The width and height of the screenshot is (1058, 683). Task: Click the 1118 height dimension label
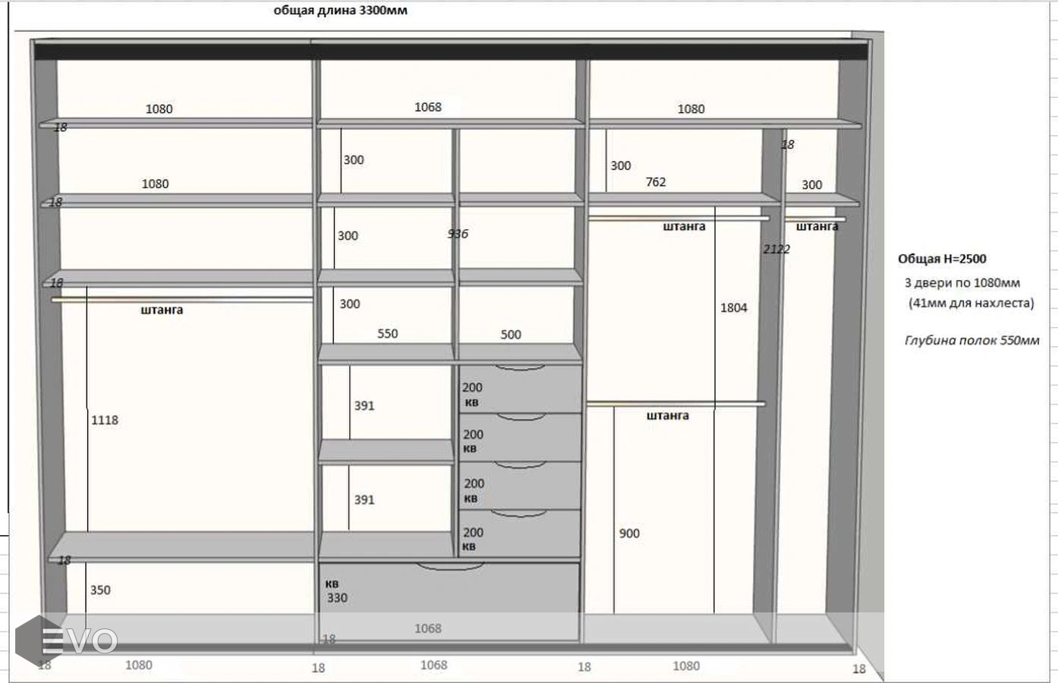pos(105,420)
